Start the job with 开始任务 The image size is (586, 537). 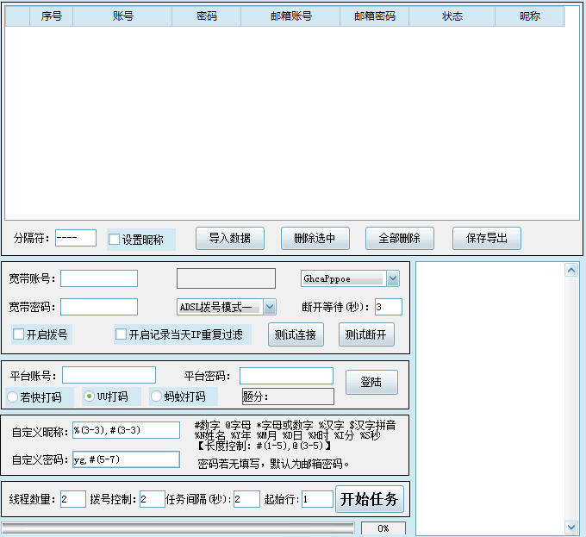[x=369, y=499]
